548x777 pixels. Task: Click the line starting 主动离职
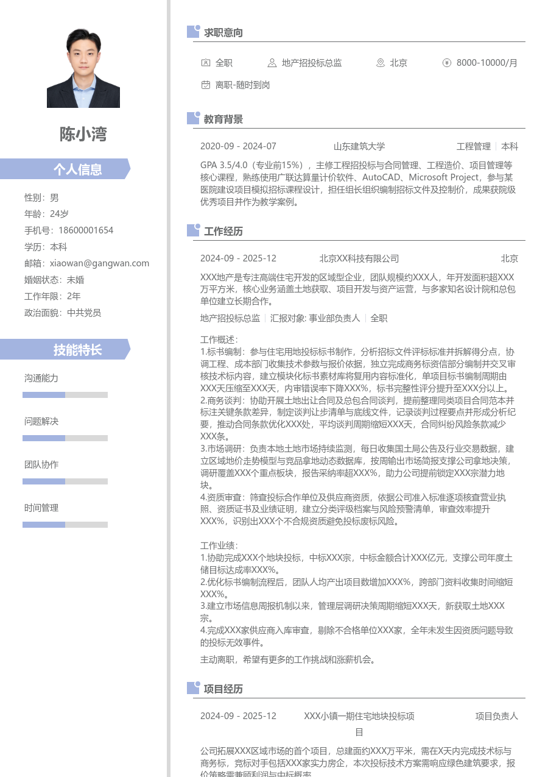(x=288, y=659)
